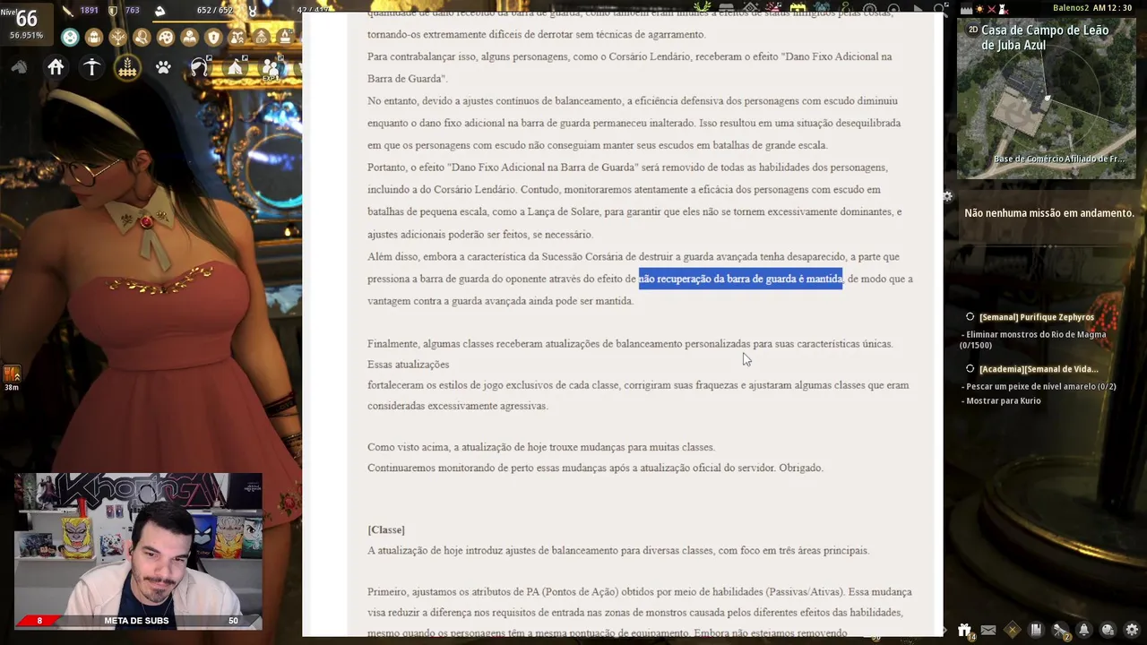Click the Taurus zodiac icon
The width and height of the screenshot is (1147, 645).
coord(252,11)
